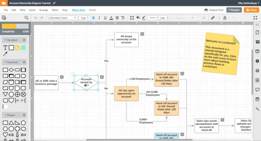This screenshot has width=261, height=141.
Task: Select the Text tool in Standard shapes
Action: coord(5,48)
